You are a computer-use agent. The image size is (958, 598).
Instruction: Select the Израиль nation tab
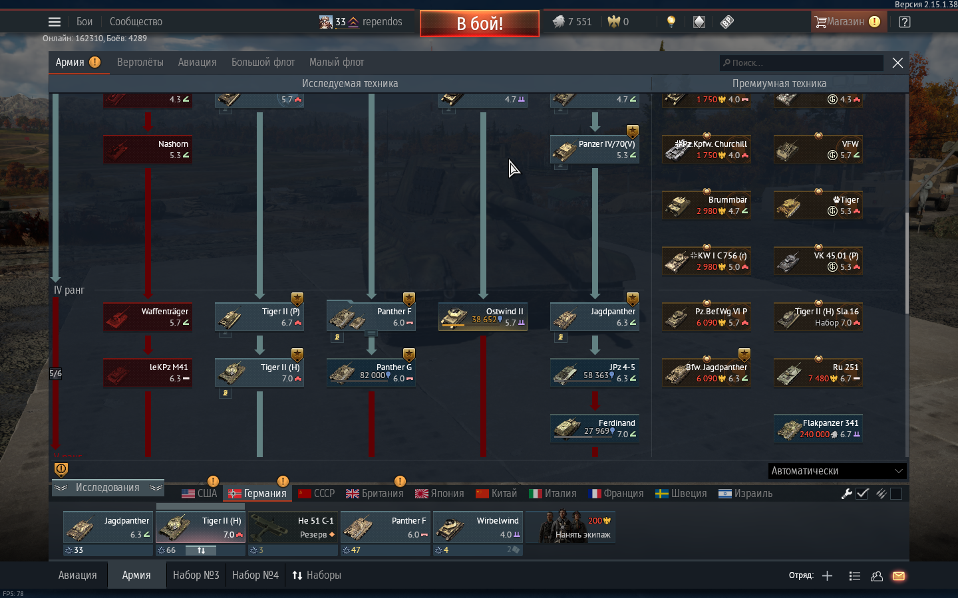746,494
